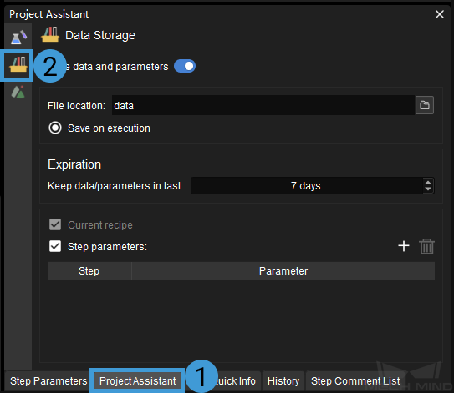Toggle the save data and parameters switch
This screenshot has width=454, height=393.
pos(185,66)
